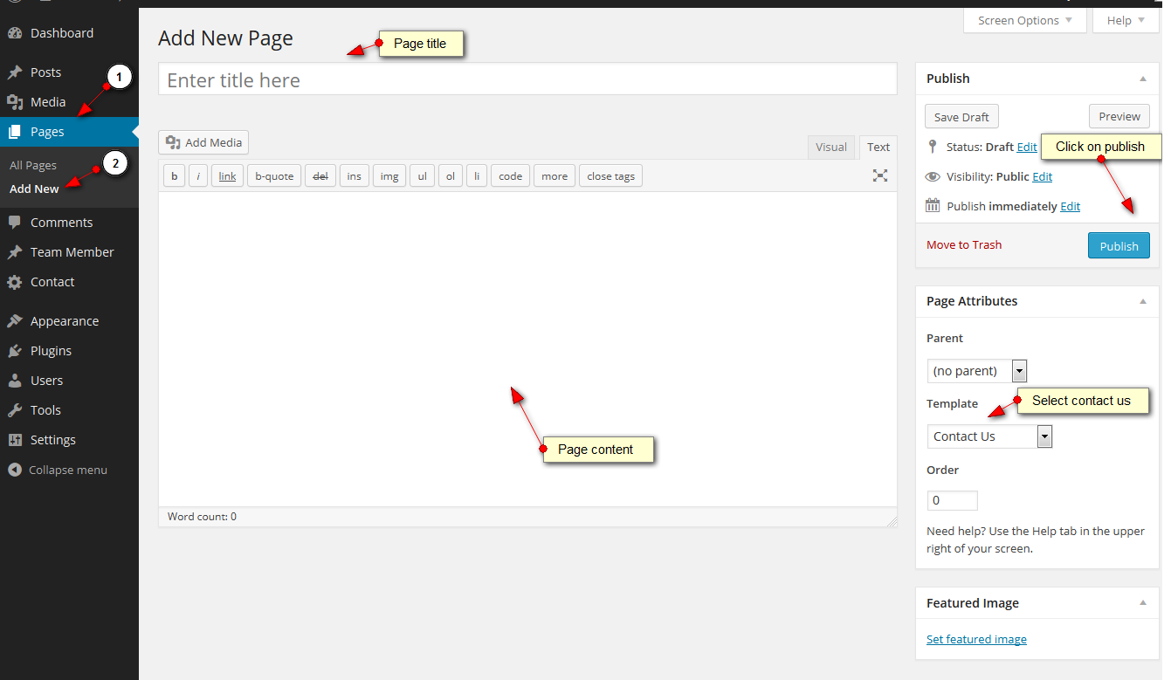The width and height of the screenshot is (1171, 680).
Task: Click the Set featured image link
Action: click(976, 639)
